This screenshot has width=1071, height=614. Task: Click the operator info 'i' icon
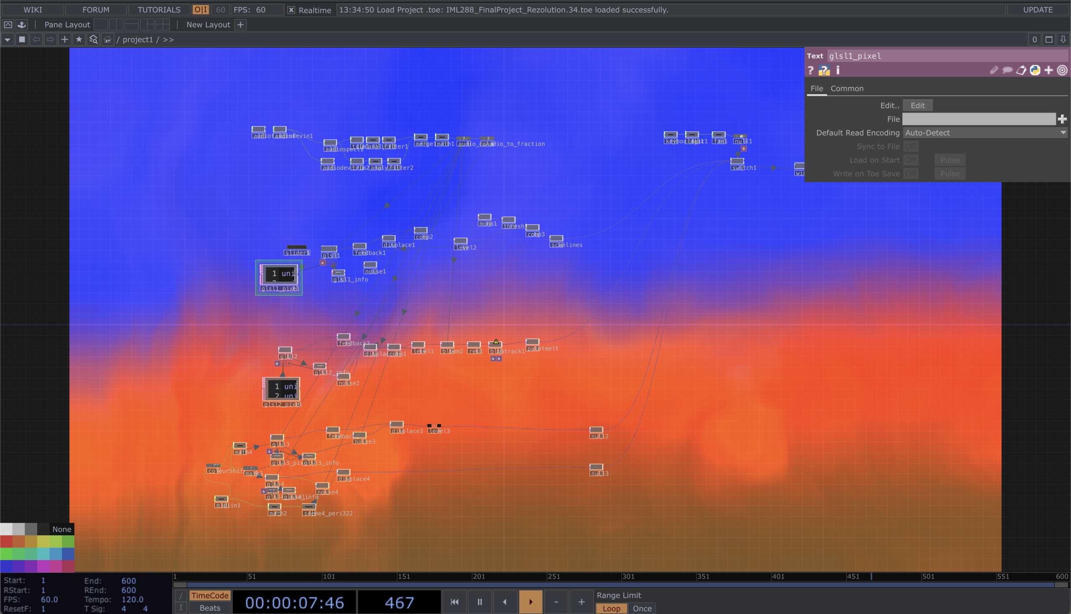[838, 70]
